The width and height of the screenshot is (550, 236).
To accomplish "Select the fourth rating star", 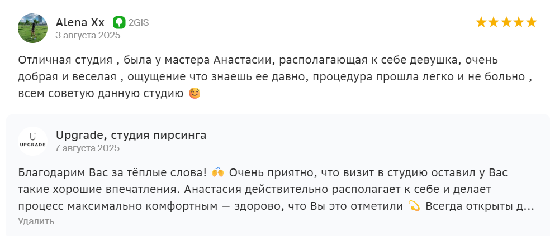I will [519, 22].
